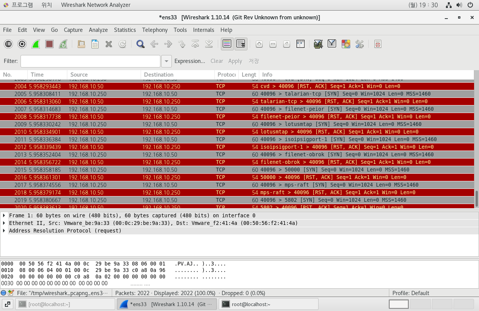The height and width of the screenshot is (311, 479).
Task: Reset text to normal size
Action: [287, 44]
